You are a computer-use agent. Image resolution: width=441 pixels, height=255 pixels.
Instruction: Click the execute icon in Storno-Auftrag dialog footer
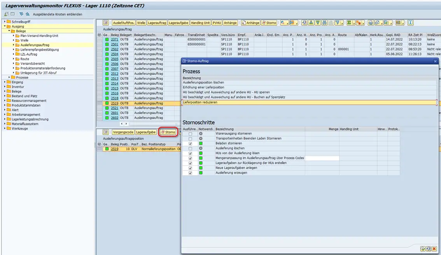coord(423,248)
